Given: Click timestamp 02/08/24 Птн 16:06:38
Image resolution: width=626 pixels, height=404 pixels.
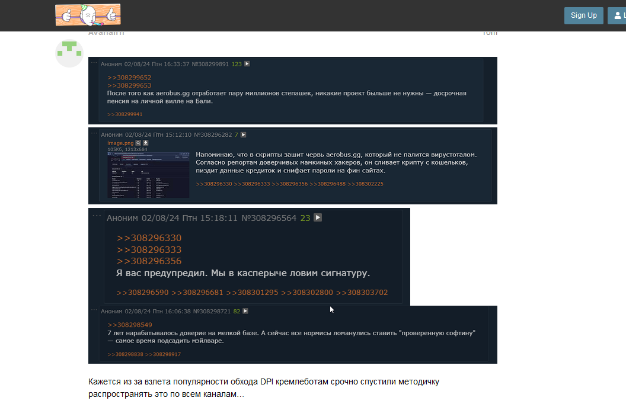Looking at the screenshot, I should [x=158, y=311].
